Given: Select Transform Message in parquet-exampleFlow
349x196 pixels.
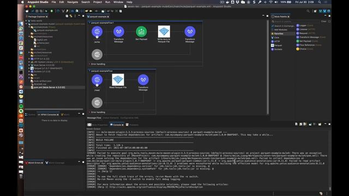Looking at the screenshot, I should (143, 79).
